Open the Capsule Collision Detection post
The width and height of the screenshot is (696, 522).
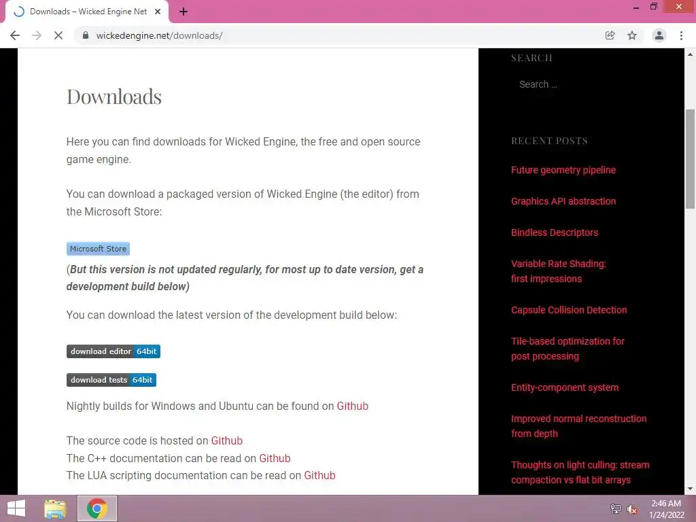pyautogui.click(x=569, y=310)
